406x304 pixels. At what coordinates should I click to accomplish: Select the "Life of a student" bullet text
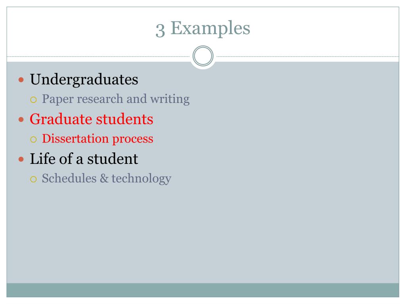coord(84,159)
